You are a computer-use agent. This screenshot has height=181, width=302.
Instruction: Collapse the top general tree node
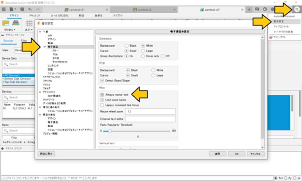40,32
